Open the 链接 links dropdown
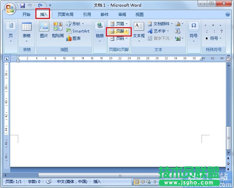This screenshot has height=188, width=234. point(100,32)
